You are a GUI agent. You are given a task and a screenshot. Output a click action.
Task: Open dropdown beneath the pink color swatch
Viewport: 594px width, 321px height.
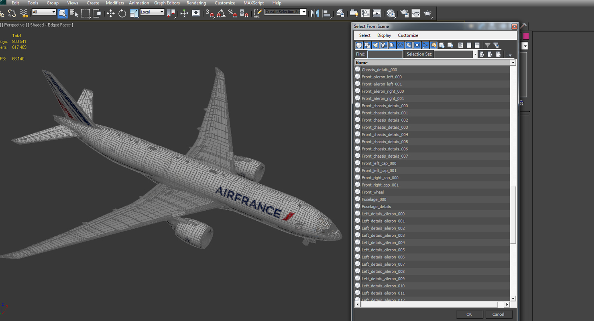click(x=525, y=46)
